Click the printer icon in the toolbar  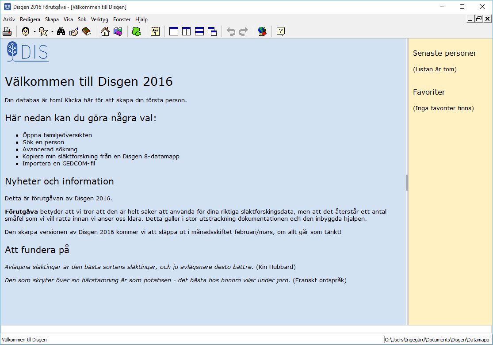(7, 31)
